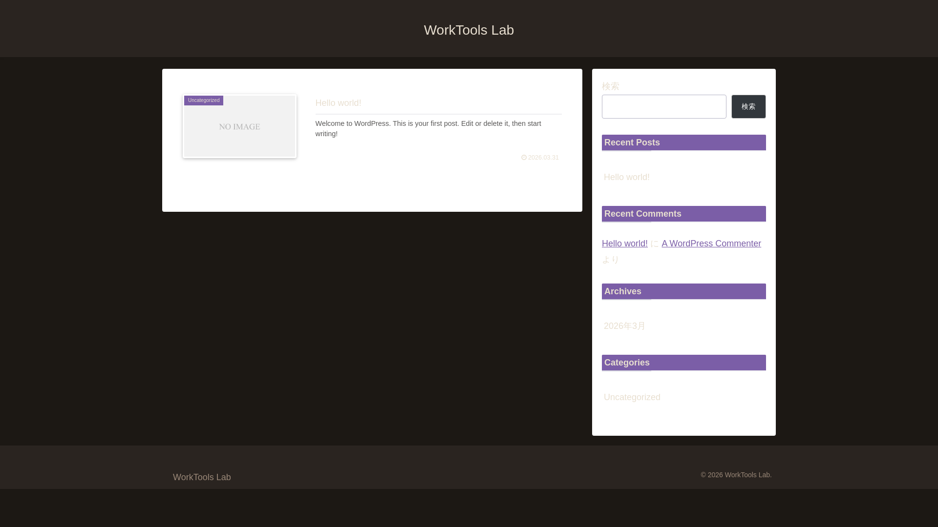Click the Archives widget heading
The height and width of the screenshot is (527, 938).
[683, 291]
